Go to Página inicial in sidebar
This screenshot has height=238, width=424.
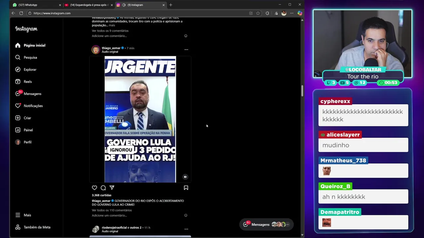[x=30, y=45]
